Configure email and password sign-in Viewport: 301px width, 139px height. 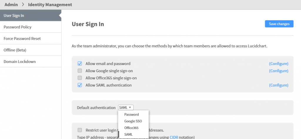pyautogui.click(x=279, y=64)
